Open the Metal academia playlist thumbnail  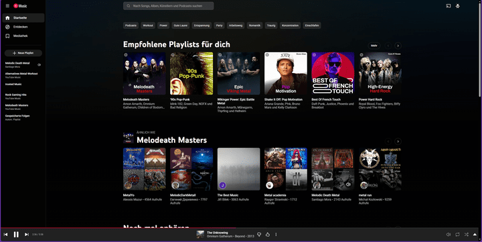tap(286, 169)
